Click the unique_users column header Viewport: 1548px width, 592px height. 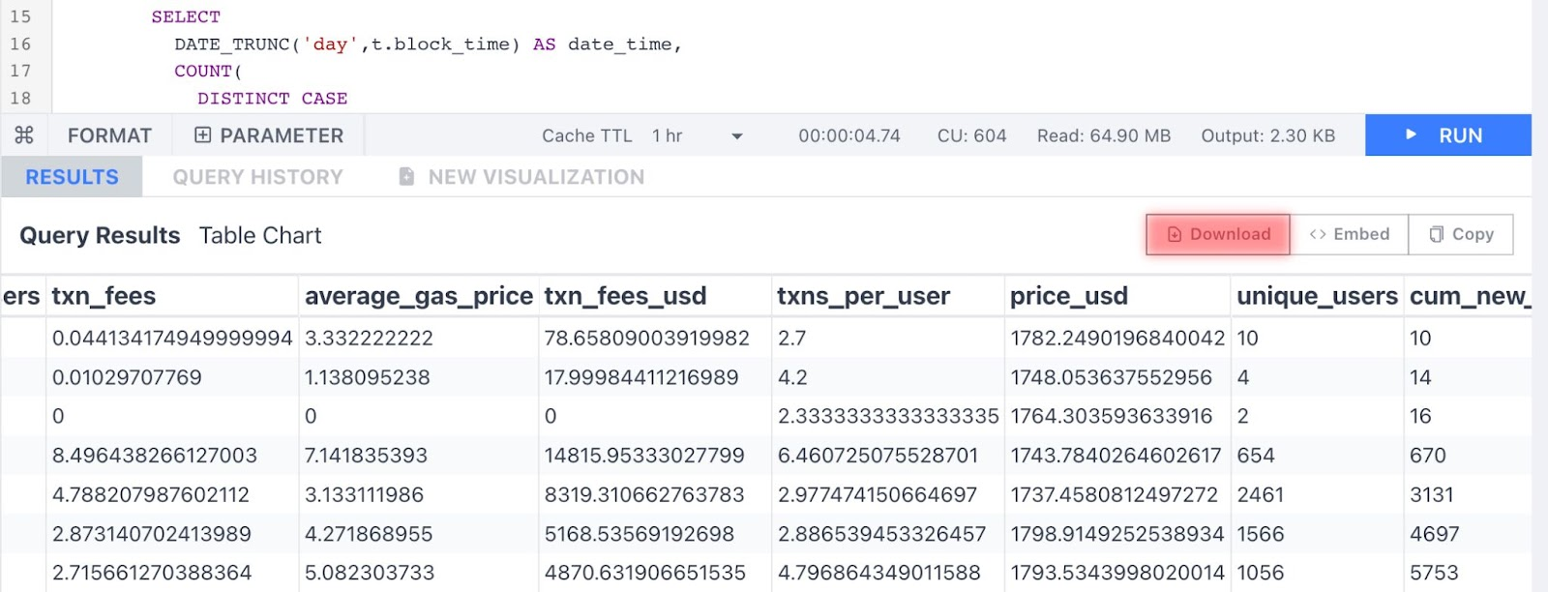[x=1317, y=296]
